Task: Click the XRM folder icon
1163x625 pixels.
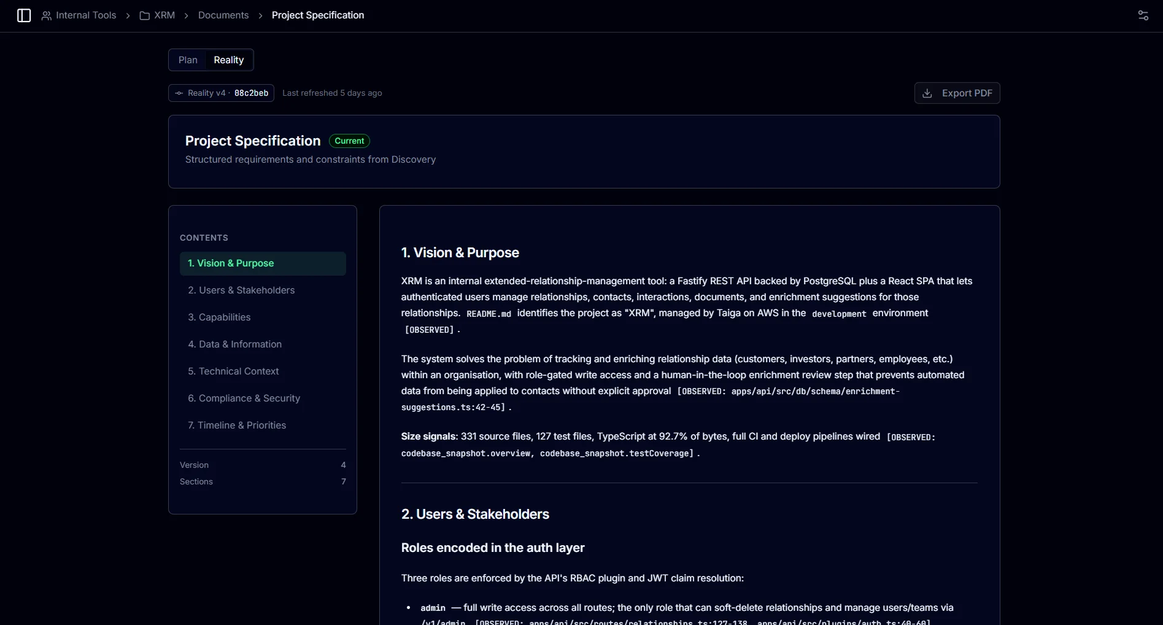Action: pos(145,16)
